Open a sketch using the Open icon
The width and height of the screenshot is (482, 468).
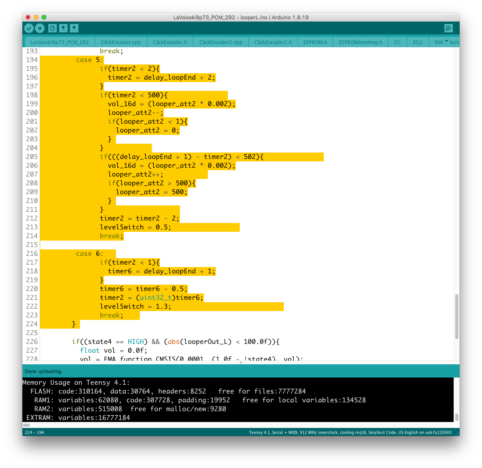[x=63, y=28]
